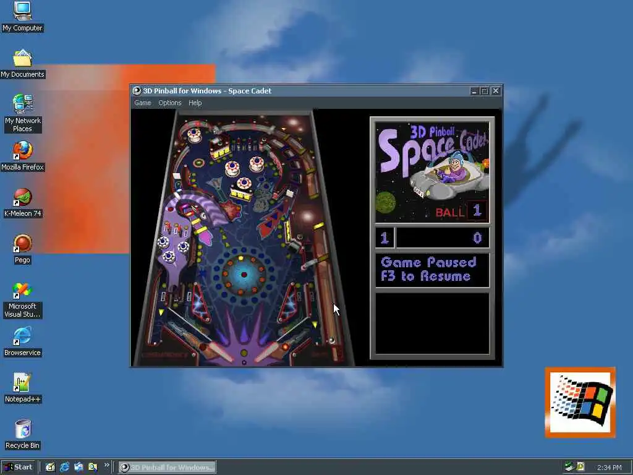Open Outlook Express Quick Launch icon
The image size is (633, 475).
click(79, 467)
